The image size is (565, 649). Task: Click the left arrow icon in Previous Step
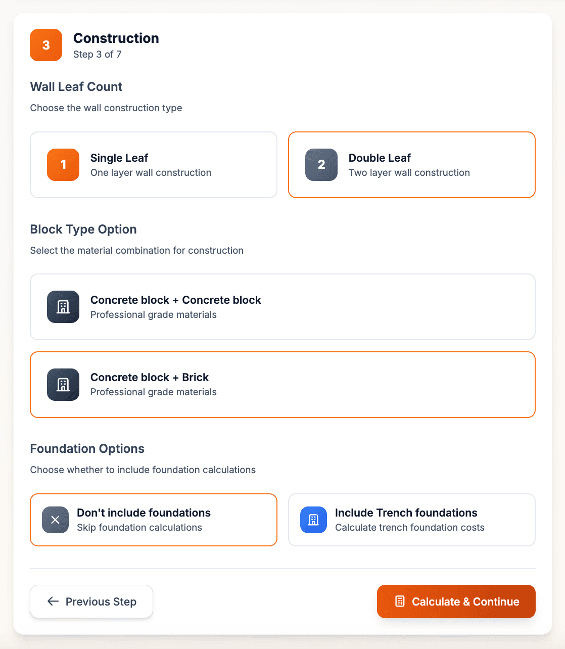(x=53, y=601)
